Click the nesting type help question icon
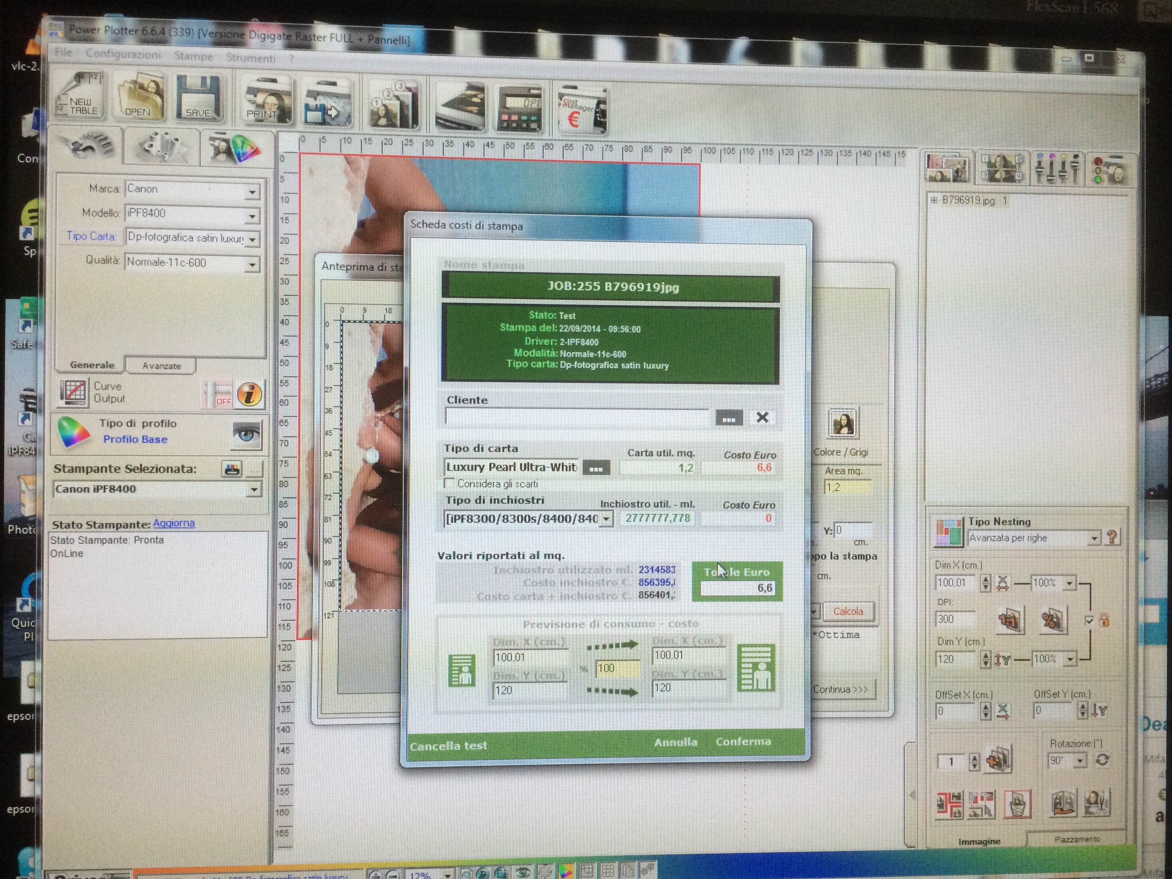This screenshot has width=1172, height=879. point(1112,537)
